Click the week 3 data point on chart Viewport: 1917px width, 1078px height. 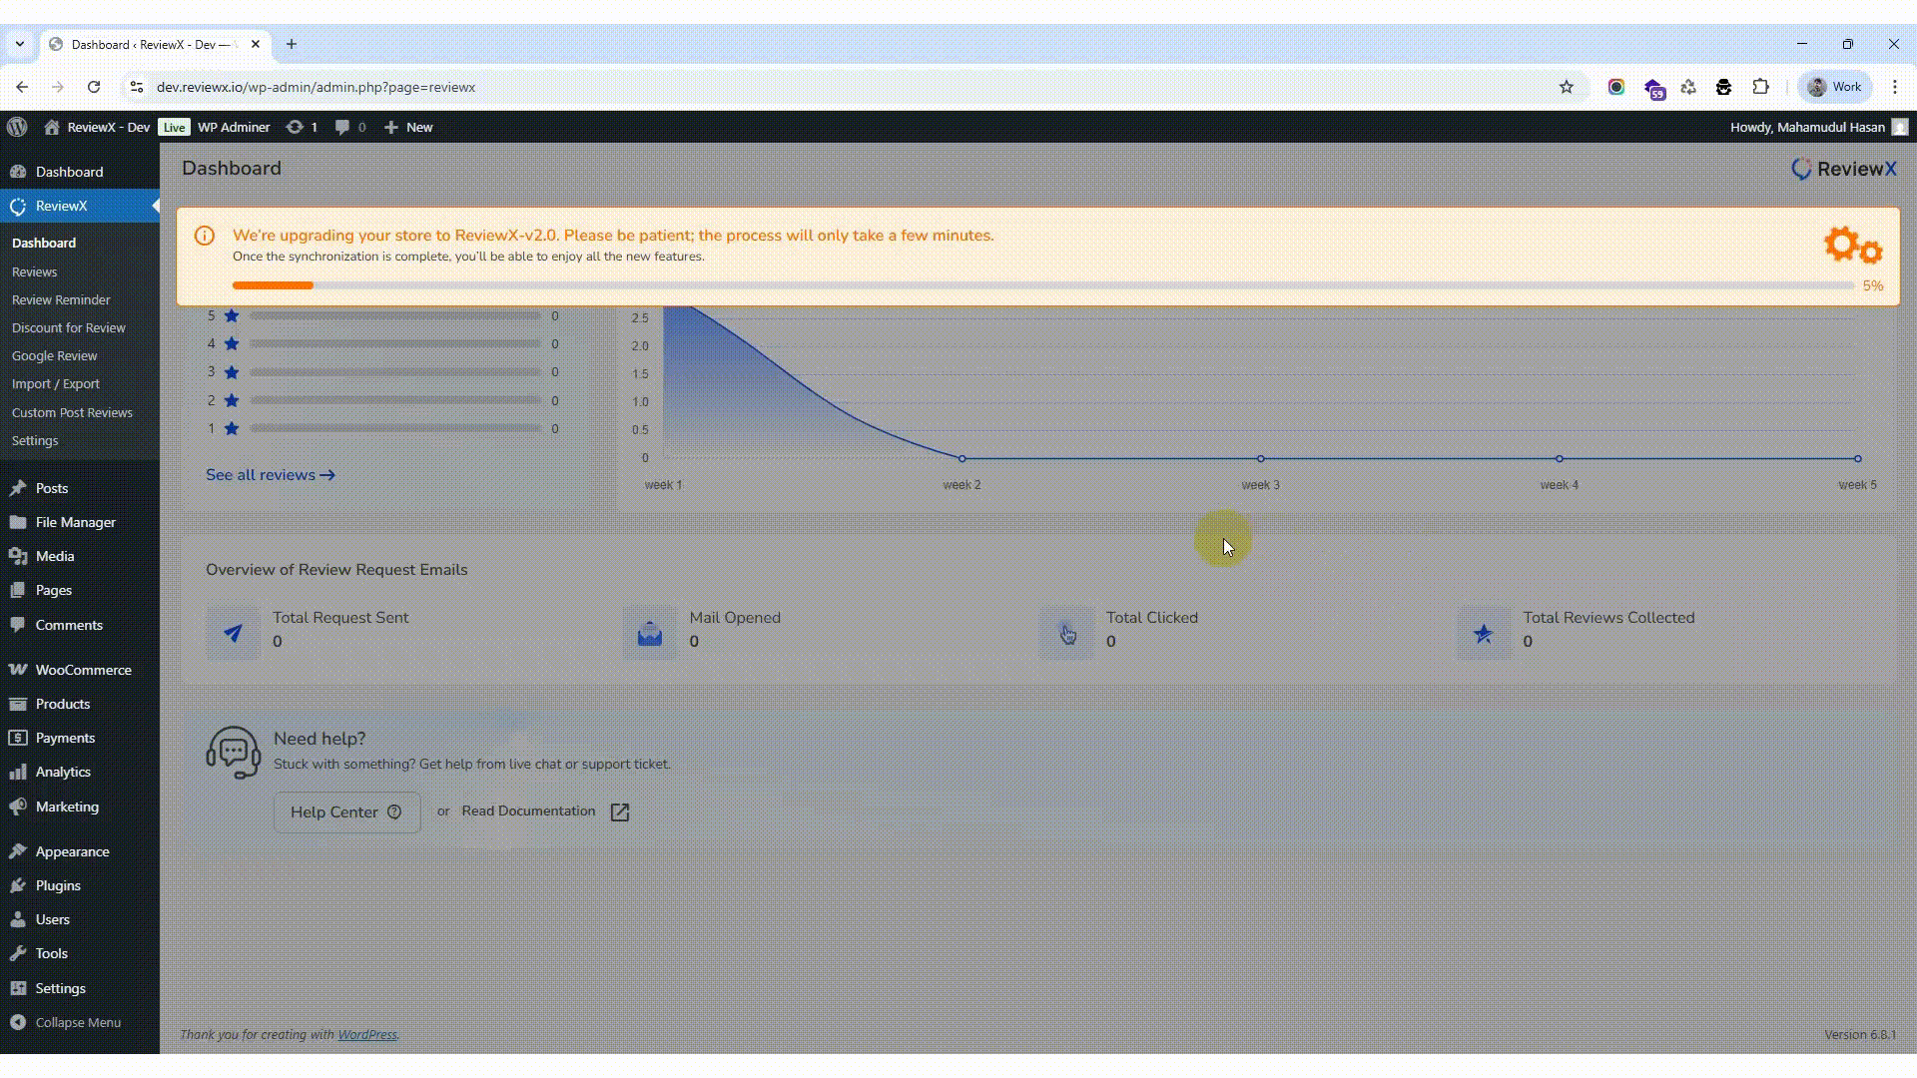pyautogui.click(x=1261, y=459)
